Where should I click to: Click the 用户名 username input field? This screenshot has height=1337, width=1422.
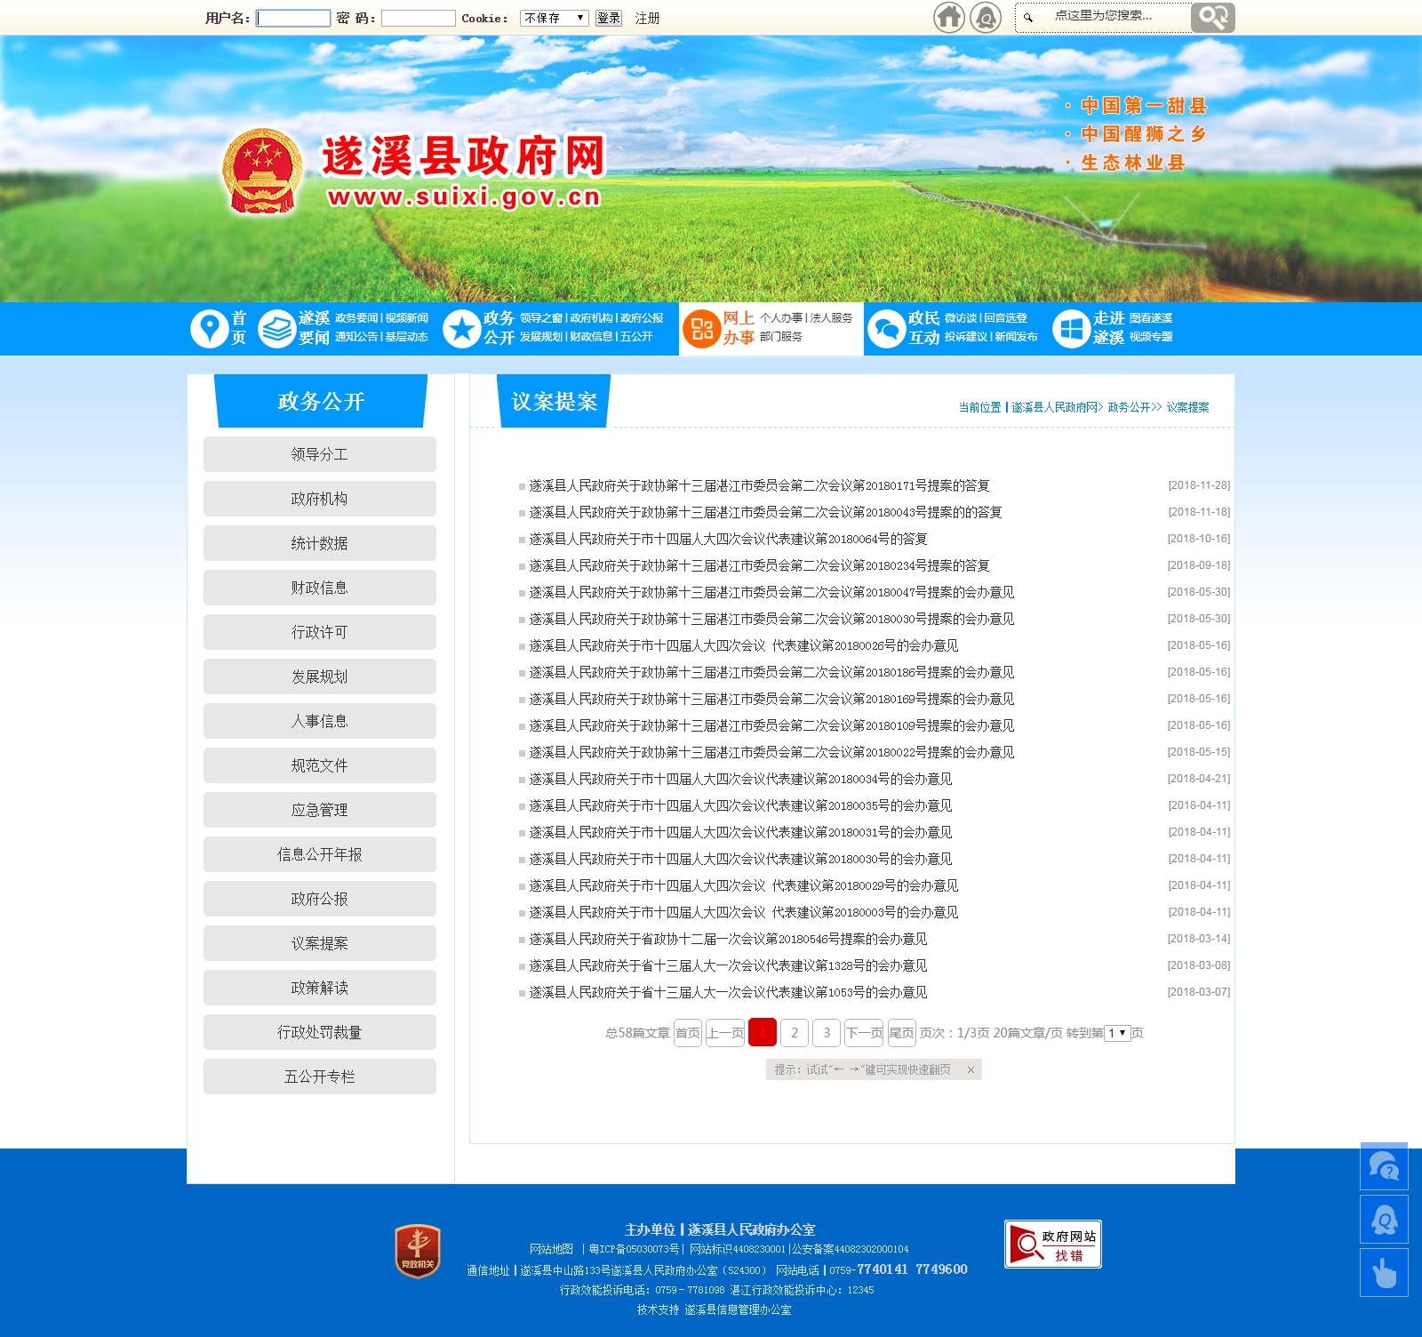293,18
